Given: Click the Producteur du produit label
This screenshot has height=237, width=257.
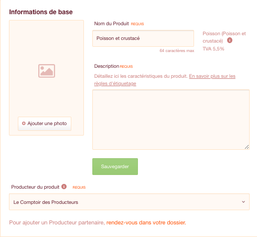Looking at the screenshot, I should (35, 187).
